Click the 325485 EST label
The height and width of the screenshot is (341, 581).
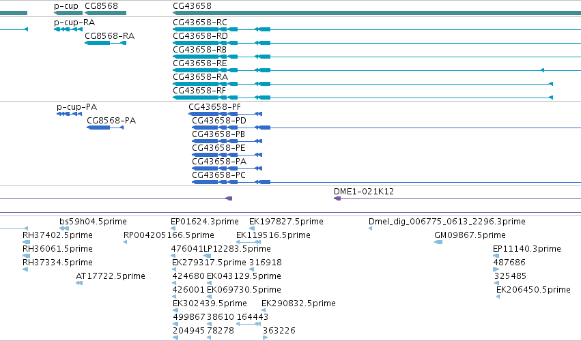click(510, 276)
